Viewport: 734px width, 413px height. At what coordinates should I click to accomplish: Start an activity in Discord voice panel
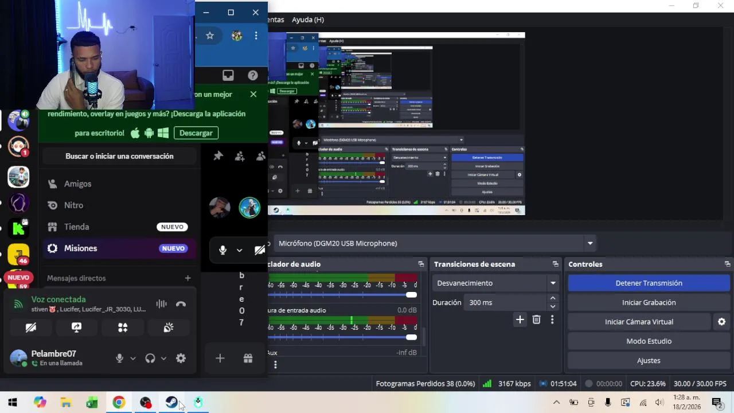[122, 328]
